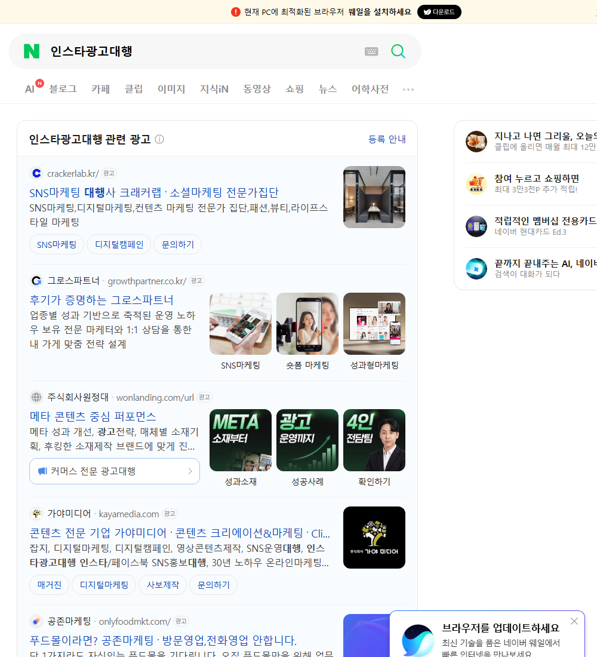Open the 콘텐츠 전문 기업 가야미디어 headline
Screen dimensions: 597x657
click(180, 533)
